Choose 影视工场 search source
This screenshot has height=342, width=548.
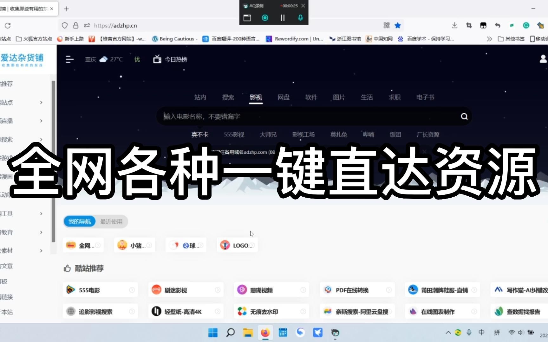tap(303, 135)
